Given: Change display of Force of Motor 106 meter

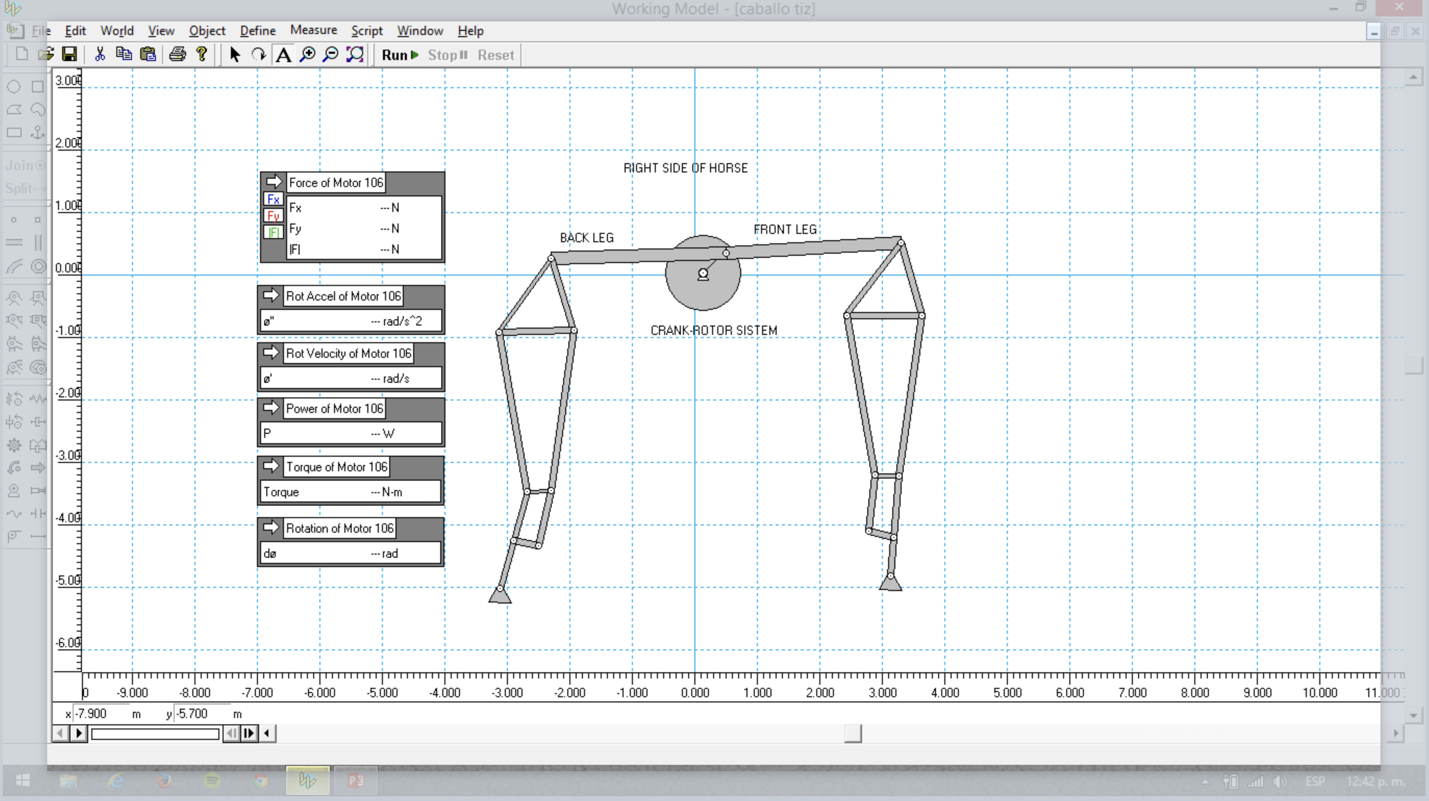Looking at the screenshot, I should point(274,182).
